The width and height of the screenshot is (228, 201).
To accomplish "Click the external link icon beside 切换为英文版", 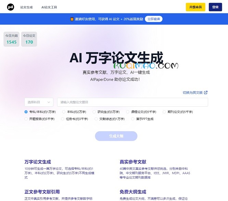I will tap(206, 93).
